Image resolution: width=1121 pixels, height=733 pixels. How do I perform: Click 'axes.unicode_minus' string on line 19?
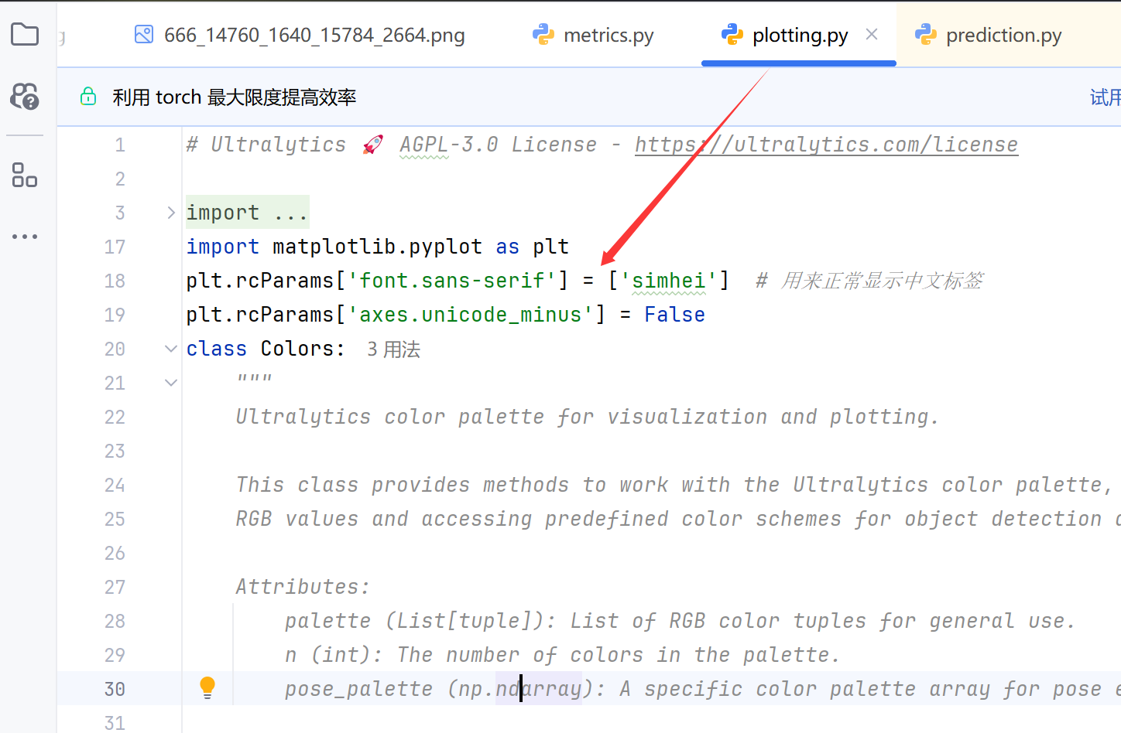click(x=471, y=315)
